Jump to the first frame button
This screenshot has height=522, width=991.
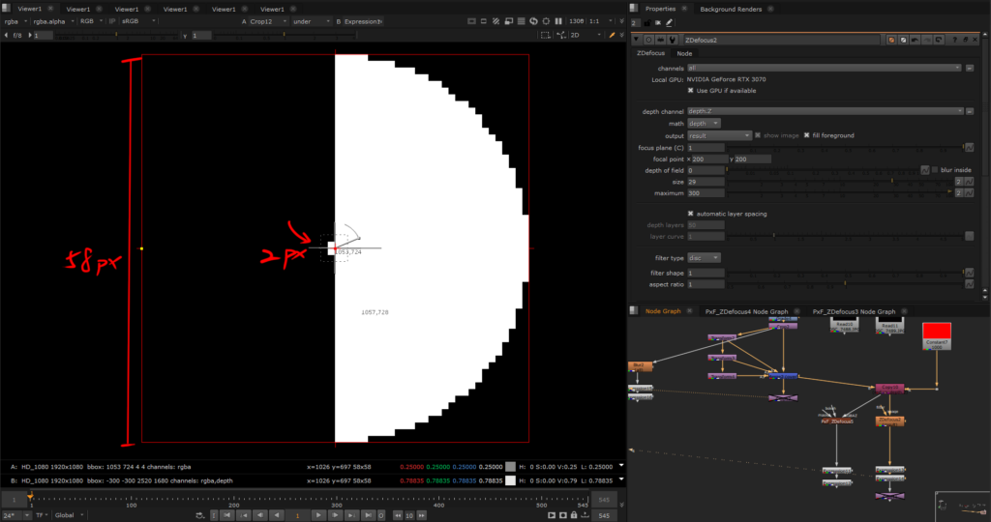point(226,515)
